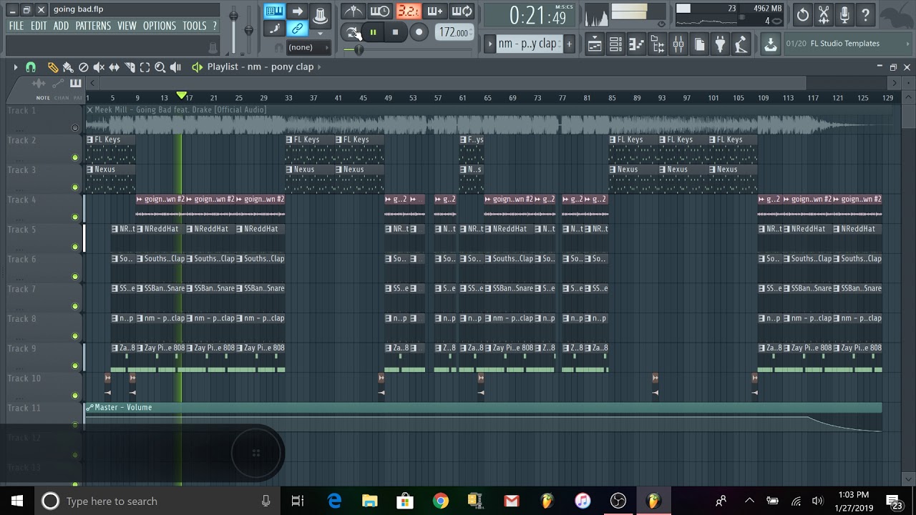Open the Channel rack view
Viewport: 916px width, 515px height.
[615, 44]
